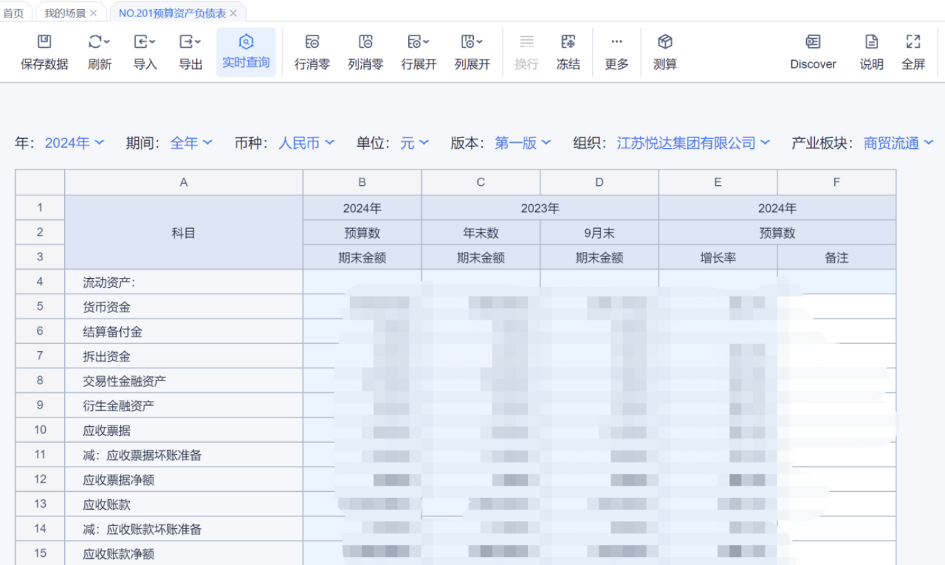Click the 冻结 freeze panes icon
The width and height of the screenshot is (945, 565).
pyautogui.click(x=568, y=42)
